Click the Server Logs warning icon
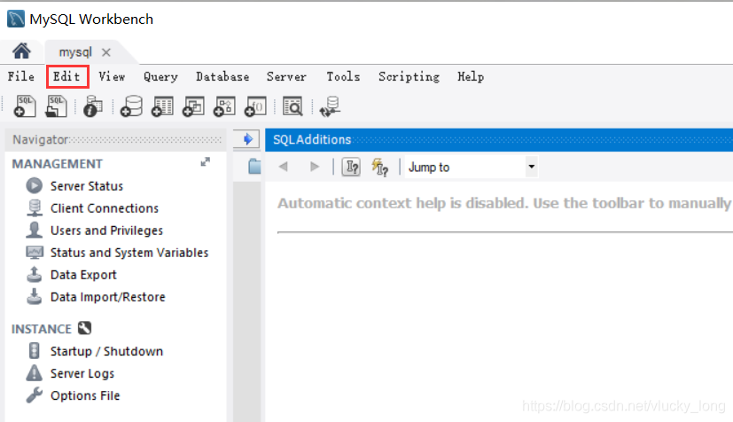The width and height of the screenshot is (733, 422). (x=35, y=373)
